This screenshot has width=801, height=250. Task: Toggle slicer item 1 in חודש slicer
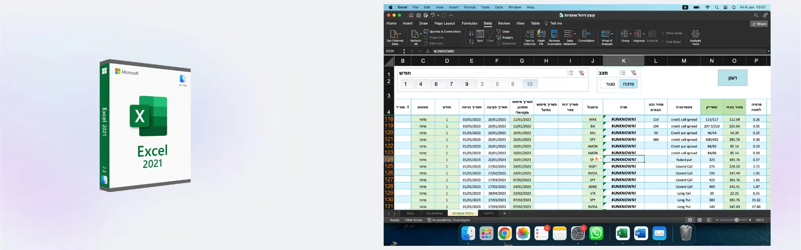(x=408, y=84)
